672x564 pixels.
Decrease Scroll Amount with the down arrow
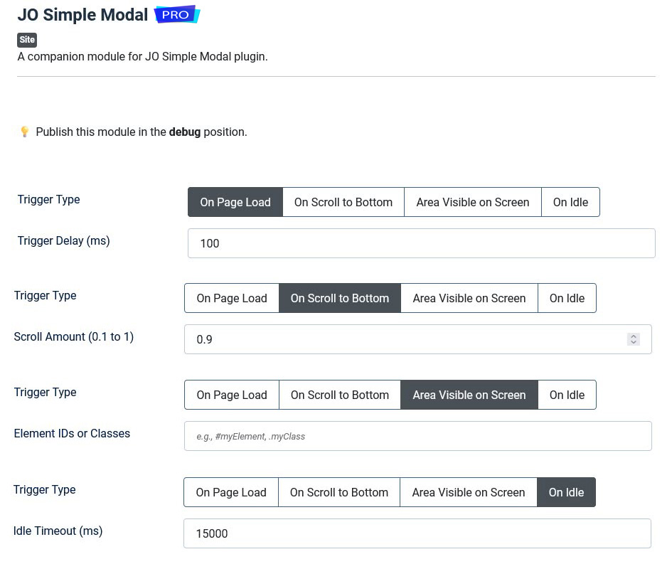pos(634,342)
